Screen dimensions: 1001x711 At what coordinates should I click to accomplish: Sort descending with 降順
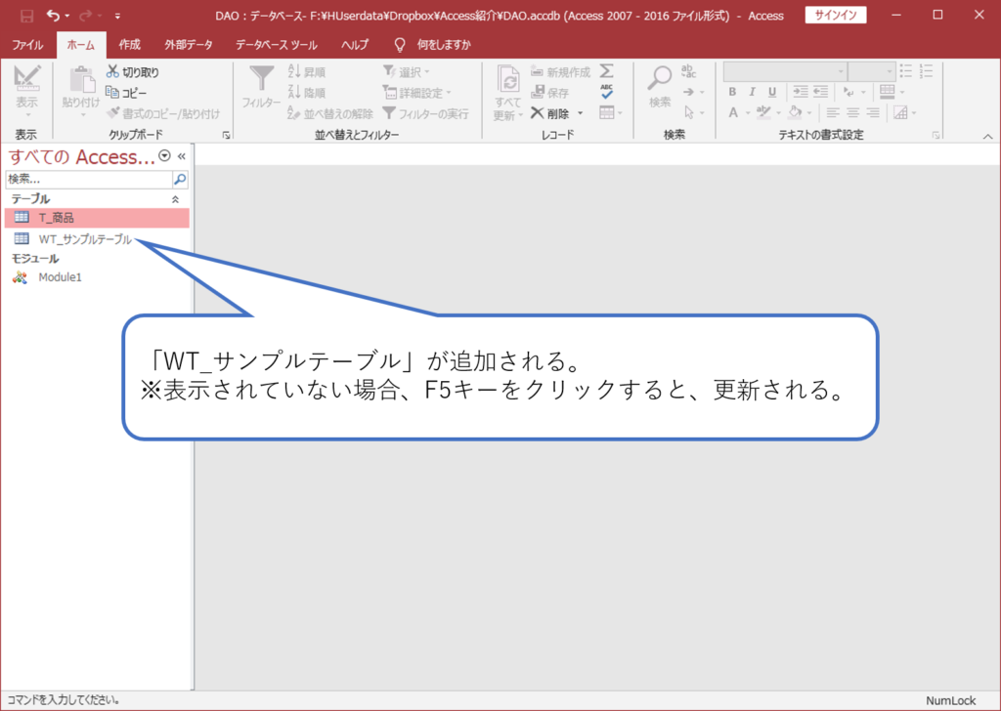307,93
